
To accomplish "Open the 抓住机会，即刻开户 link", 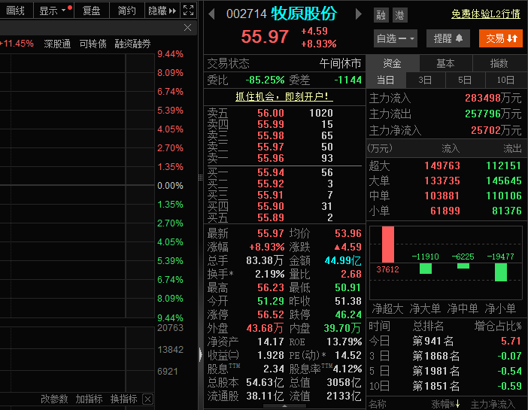I will click(x=284, y=97).
